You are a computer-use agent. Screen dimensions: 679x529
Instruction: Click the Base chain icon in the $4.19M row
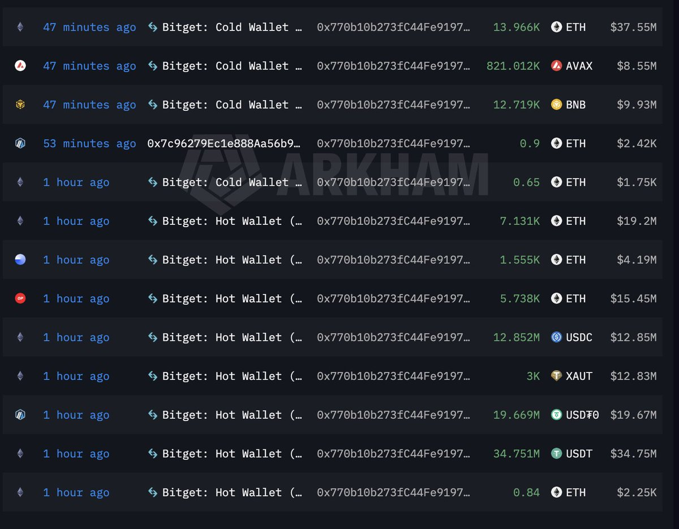[x=20, y=260]
